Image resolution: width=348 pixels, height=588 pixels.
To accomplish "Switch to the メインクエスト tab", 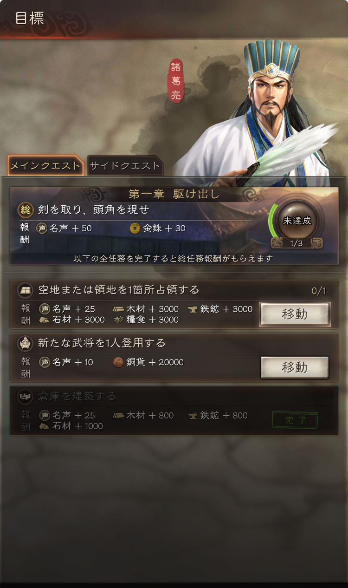I will coord(45,166).
